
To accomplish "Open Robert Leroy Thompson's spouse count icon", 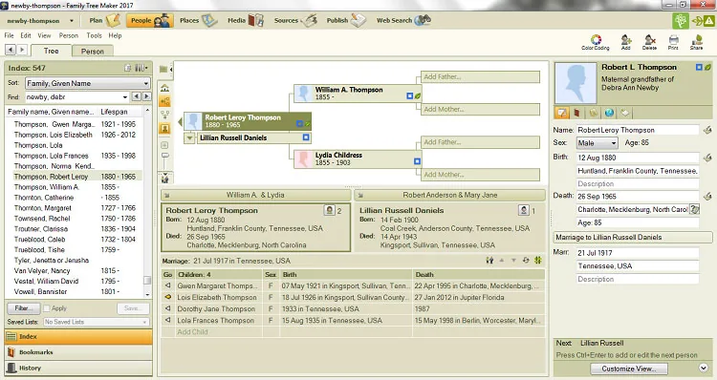I will [329, 210].
